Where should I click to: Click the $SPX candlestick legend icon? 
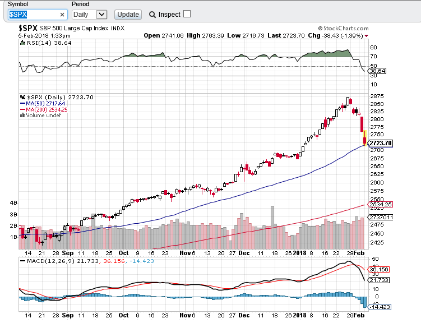tap(23, 97)
